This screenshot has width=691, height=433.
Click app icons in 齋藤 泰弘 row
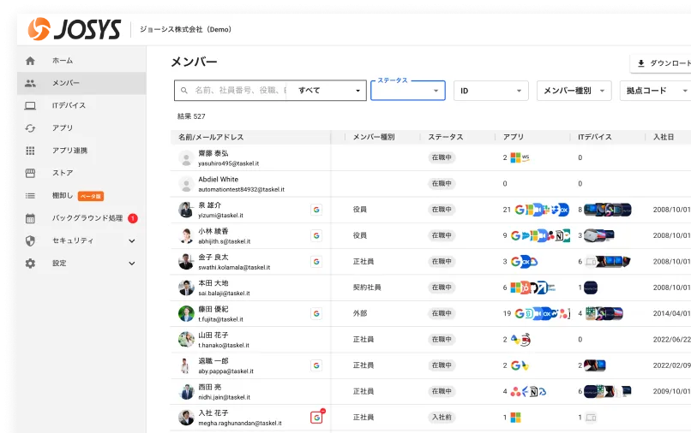520,157
